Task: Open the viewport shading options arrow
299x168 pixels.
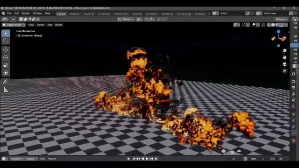Action: point(285,25)
